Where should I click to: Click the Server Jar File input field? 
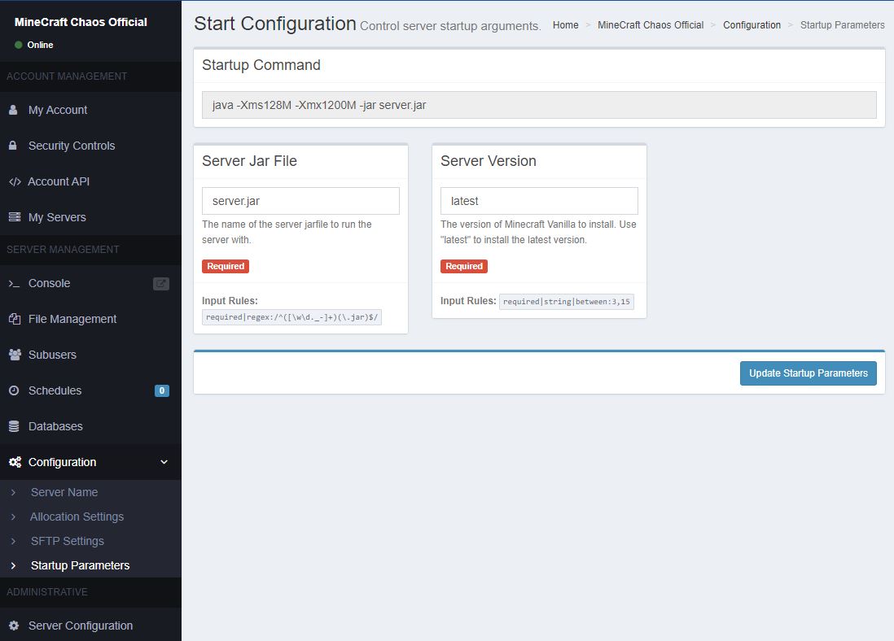pyautogui.click(x=300, y=201)
